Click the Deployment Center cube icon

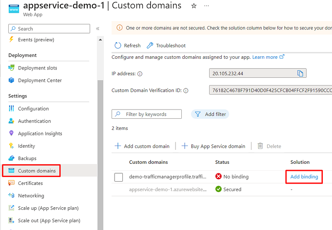(12, 80)
